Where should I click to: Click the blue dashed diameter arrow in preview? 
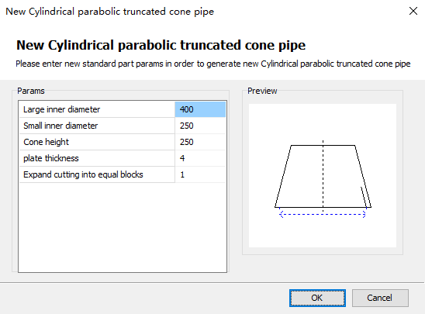click(323, 214)
